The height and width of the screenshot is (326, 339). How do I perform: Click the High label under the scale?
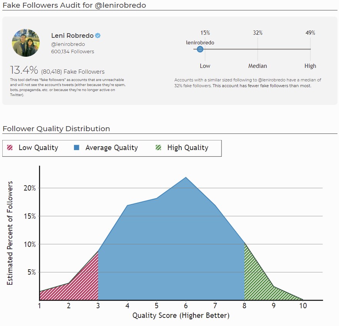point(310,66)
